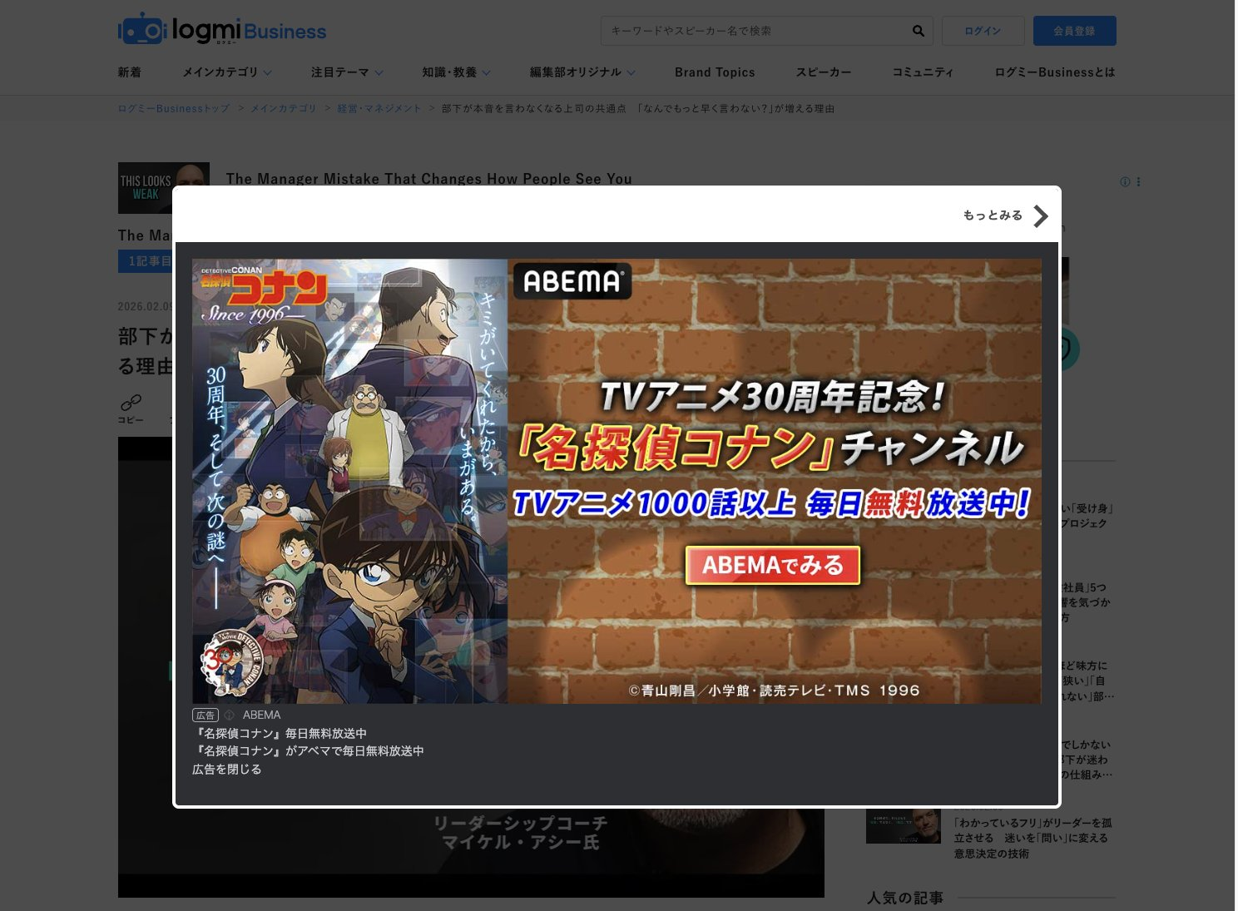The width and height of the screenshot is (1238, 911).
Task: Close the ad via 広告を閉じる
Action: coord(227,770)
